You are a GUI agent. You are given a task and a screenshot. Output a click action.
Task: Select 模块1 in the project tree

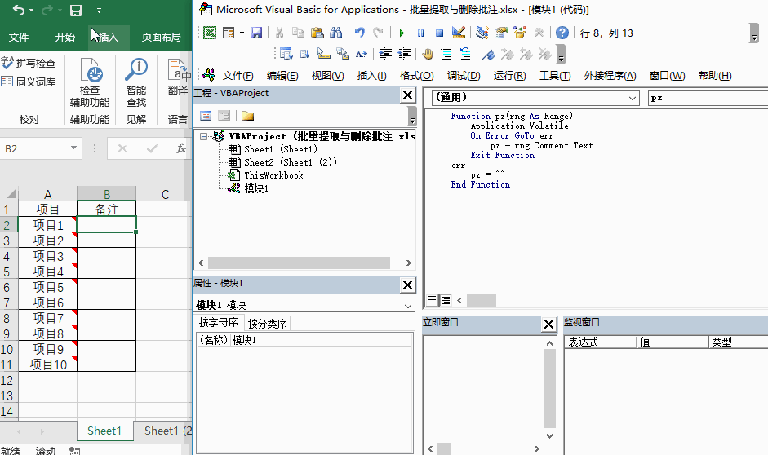click(x=248, y=188)
